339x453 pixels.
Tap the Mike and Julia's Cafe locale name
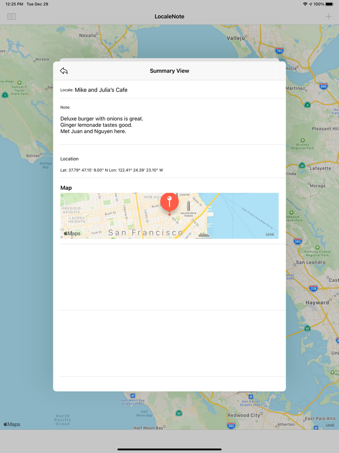101,90
